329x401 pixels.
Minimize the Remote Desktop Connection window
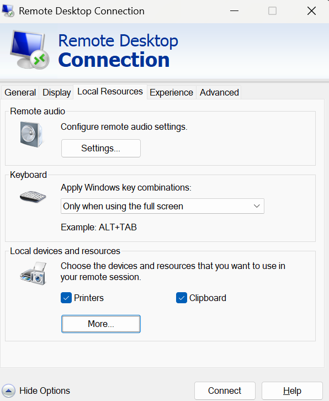point(234,11)
